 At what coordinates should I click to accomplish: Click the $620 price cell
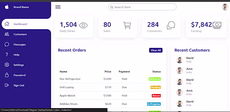coord(108,104)
